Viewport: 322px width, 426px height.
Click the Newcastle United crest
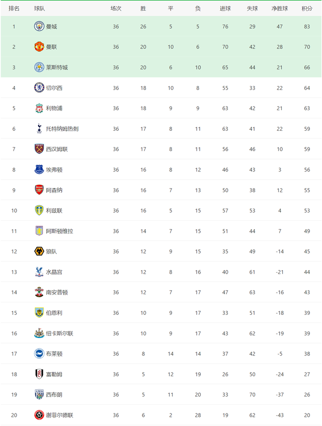[x=39, y=333]
